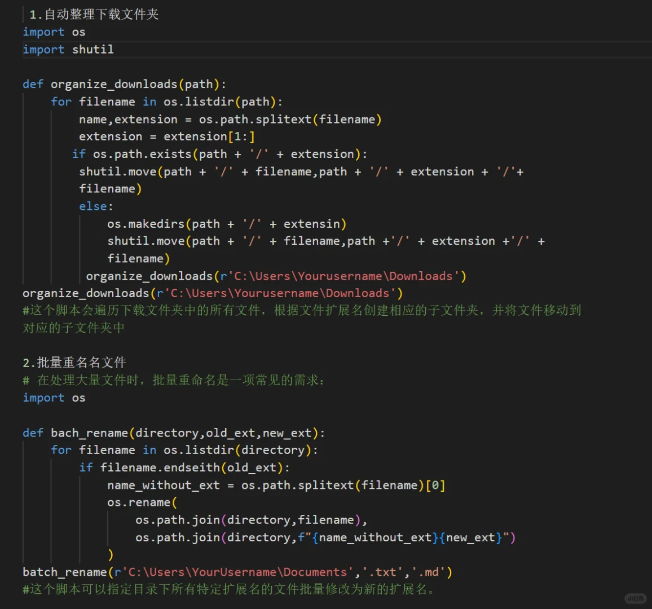Click the 'os.path.splitext(filename)' assignment line under organize_downloads
This screenshot has width=652, height=609.
tap(230, 120)
